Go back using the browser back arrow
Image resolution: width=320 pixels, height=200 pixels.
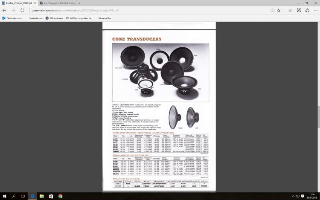(x=4, y=10)
